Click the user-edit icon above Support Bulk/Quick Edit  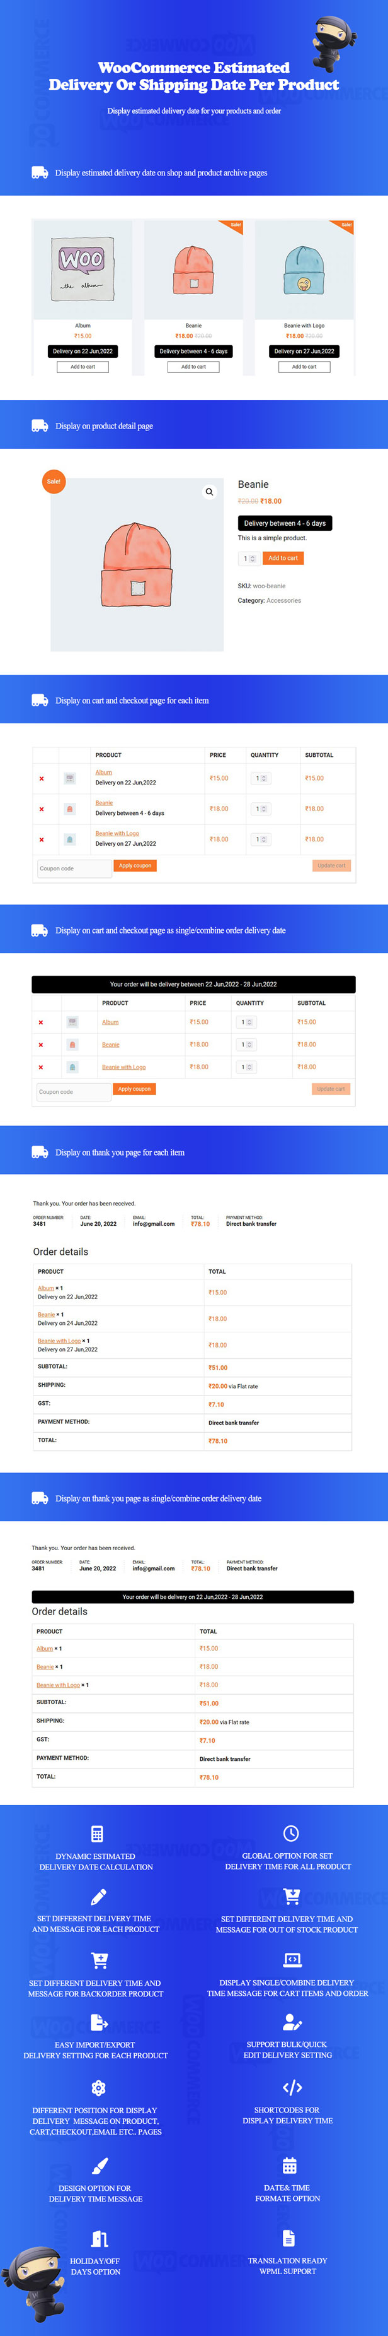coord(292,2022)
